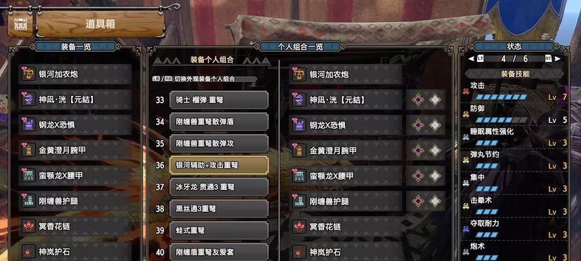The height and width of the screenshot is (261, 581).
Task: Click the heavy bowgun icon for 银河加农炮 in equipment list
Action: (x=29, y=74)
